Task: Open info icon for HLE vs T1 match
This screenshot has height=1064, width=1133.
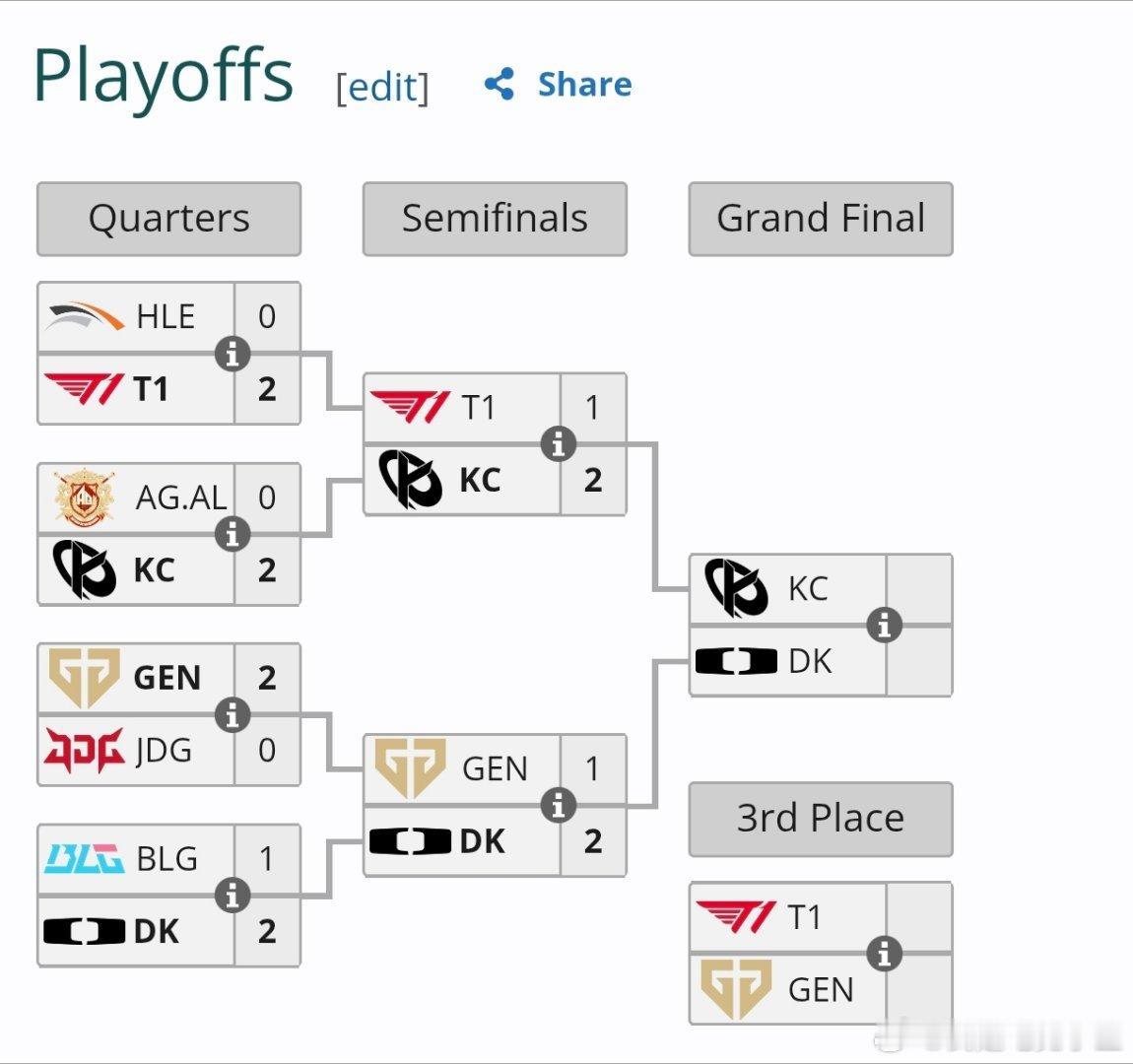Action: [x=233, y=354]
